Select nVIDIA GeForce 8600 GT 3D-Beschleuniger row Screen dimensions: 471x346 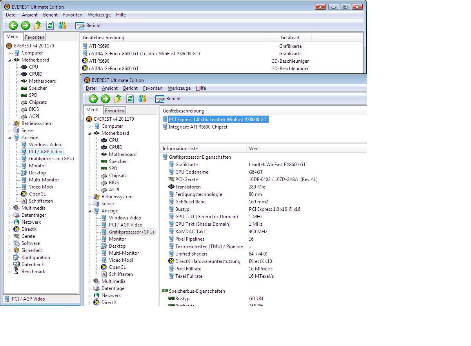pyautogui.click(x=223, y=69)
